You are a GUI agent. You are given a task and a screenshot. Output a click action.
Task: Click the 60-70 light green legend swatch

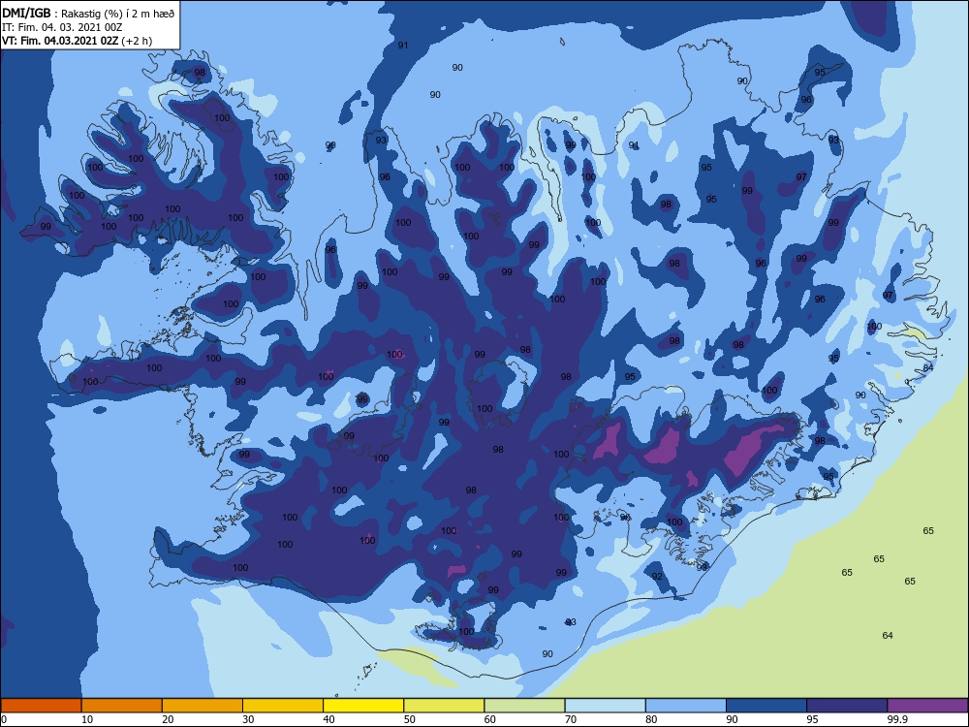tap(524, 706)
